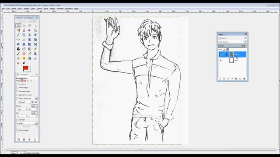Select the Scale tool

pos(35,40)
